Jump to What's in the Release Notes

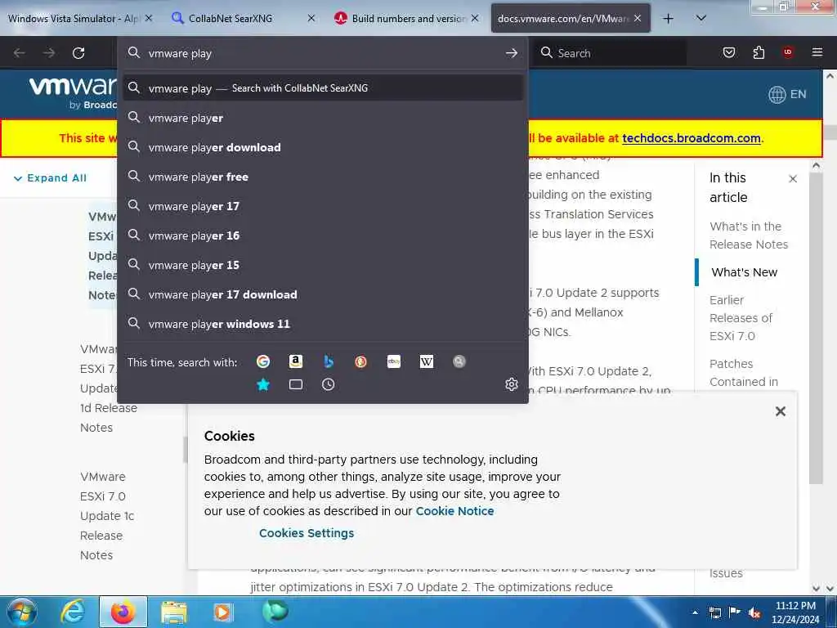click(749, 235)
